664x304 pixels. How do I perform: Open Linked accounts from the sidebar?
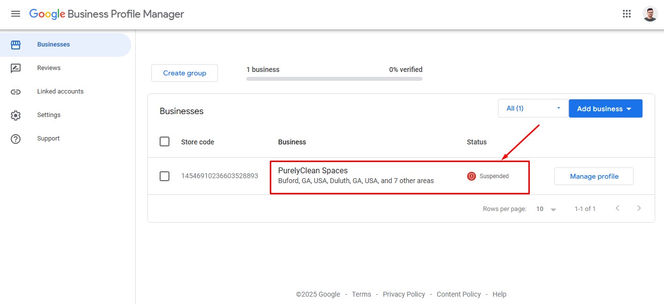click(x=60, y=92)
